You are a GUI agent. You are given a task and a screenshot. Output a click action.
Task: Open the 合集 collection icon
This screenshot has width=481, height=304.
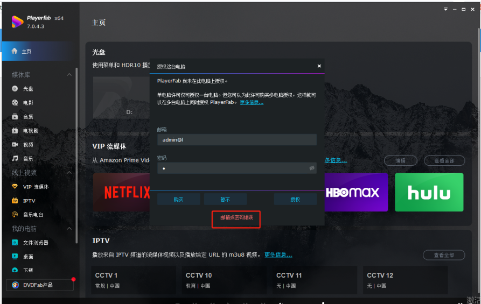click(15, 116)
